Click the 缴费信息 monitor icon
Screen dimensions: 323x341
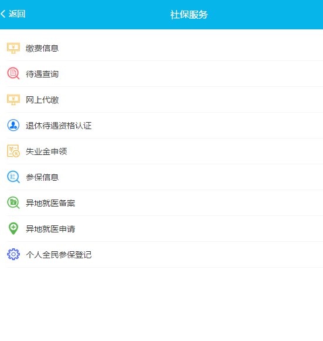(13, 48)
